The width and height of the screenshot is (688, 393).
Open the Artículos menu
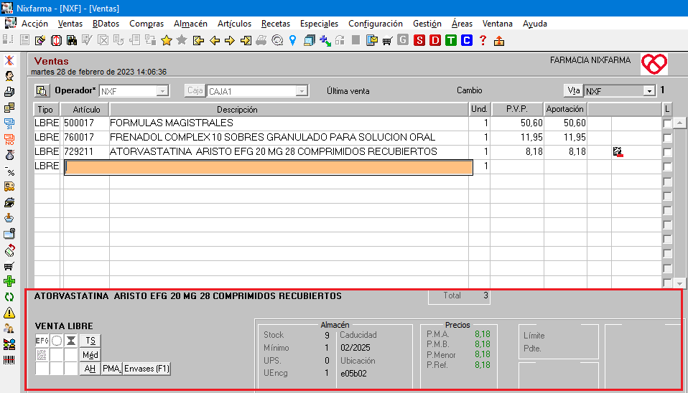coord(234,24)
